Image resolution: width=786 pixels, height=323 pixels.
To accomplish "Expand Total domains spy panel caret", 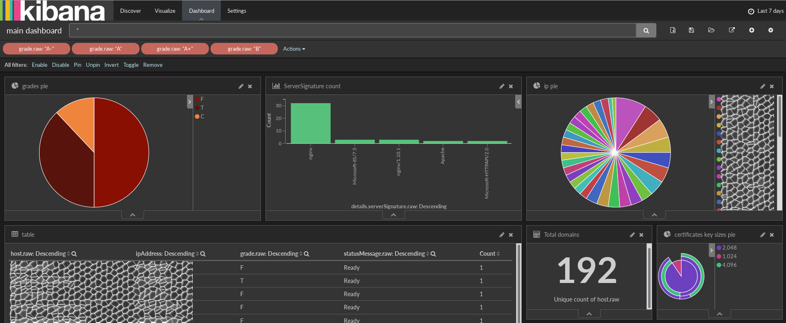I will click(589, 314).
